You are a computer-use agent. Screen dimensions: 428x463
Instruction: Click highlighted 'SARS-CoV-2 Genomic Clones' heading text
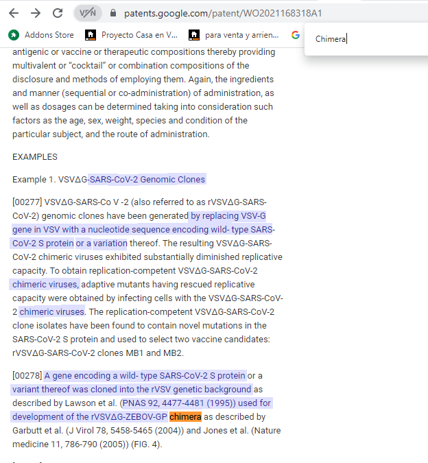coord(146,180)
